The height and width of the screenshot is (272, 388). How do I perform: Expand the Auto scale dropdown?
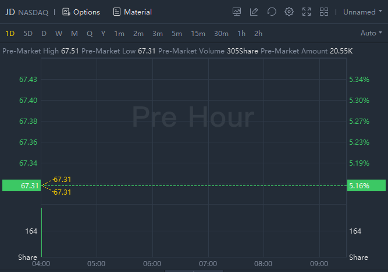click(372, 33)
